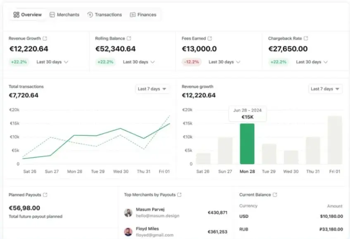Select the Overview tab
Image resolution: width=350 pixels, height=239 pixels.
point(28,14)
